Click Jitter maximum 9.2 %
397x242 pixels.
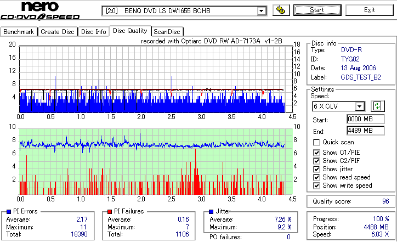tap(285, 227)
